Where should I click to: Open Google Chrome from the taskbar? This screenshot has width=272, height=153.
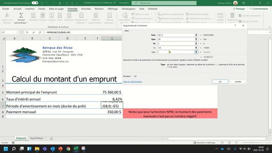click(68, 149)
